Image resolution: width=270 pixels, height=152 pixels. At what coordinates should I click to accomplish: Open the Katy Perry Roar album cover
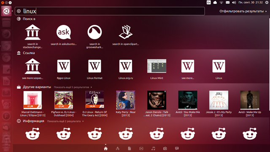coord(126,100)
